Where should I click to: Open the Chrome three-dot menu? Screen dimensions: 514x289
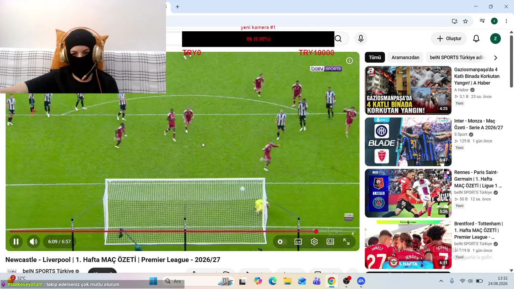point(506,21)
